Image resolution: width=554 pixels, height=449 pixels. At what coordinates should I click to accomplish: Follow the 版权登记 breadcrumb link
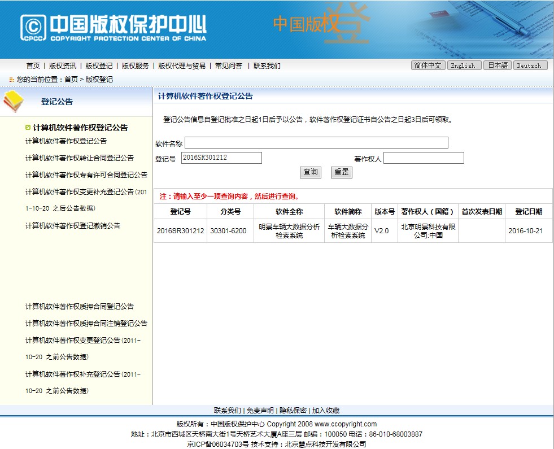pos(99,80)
